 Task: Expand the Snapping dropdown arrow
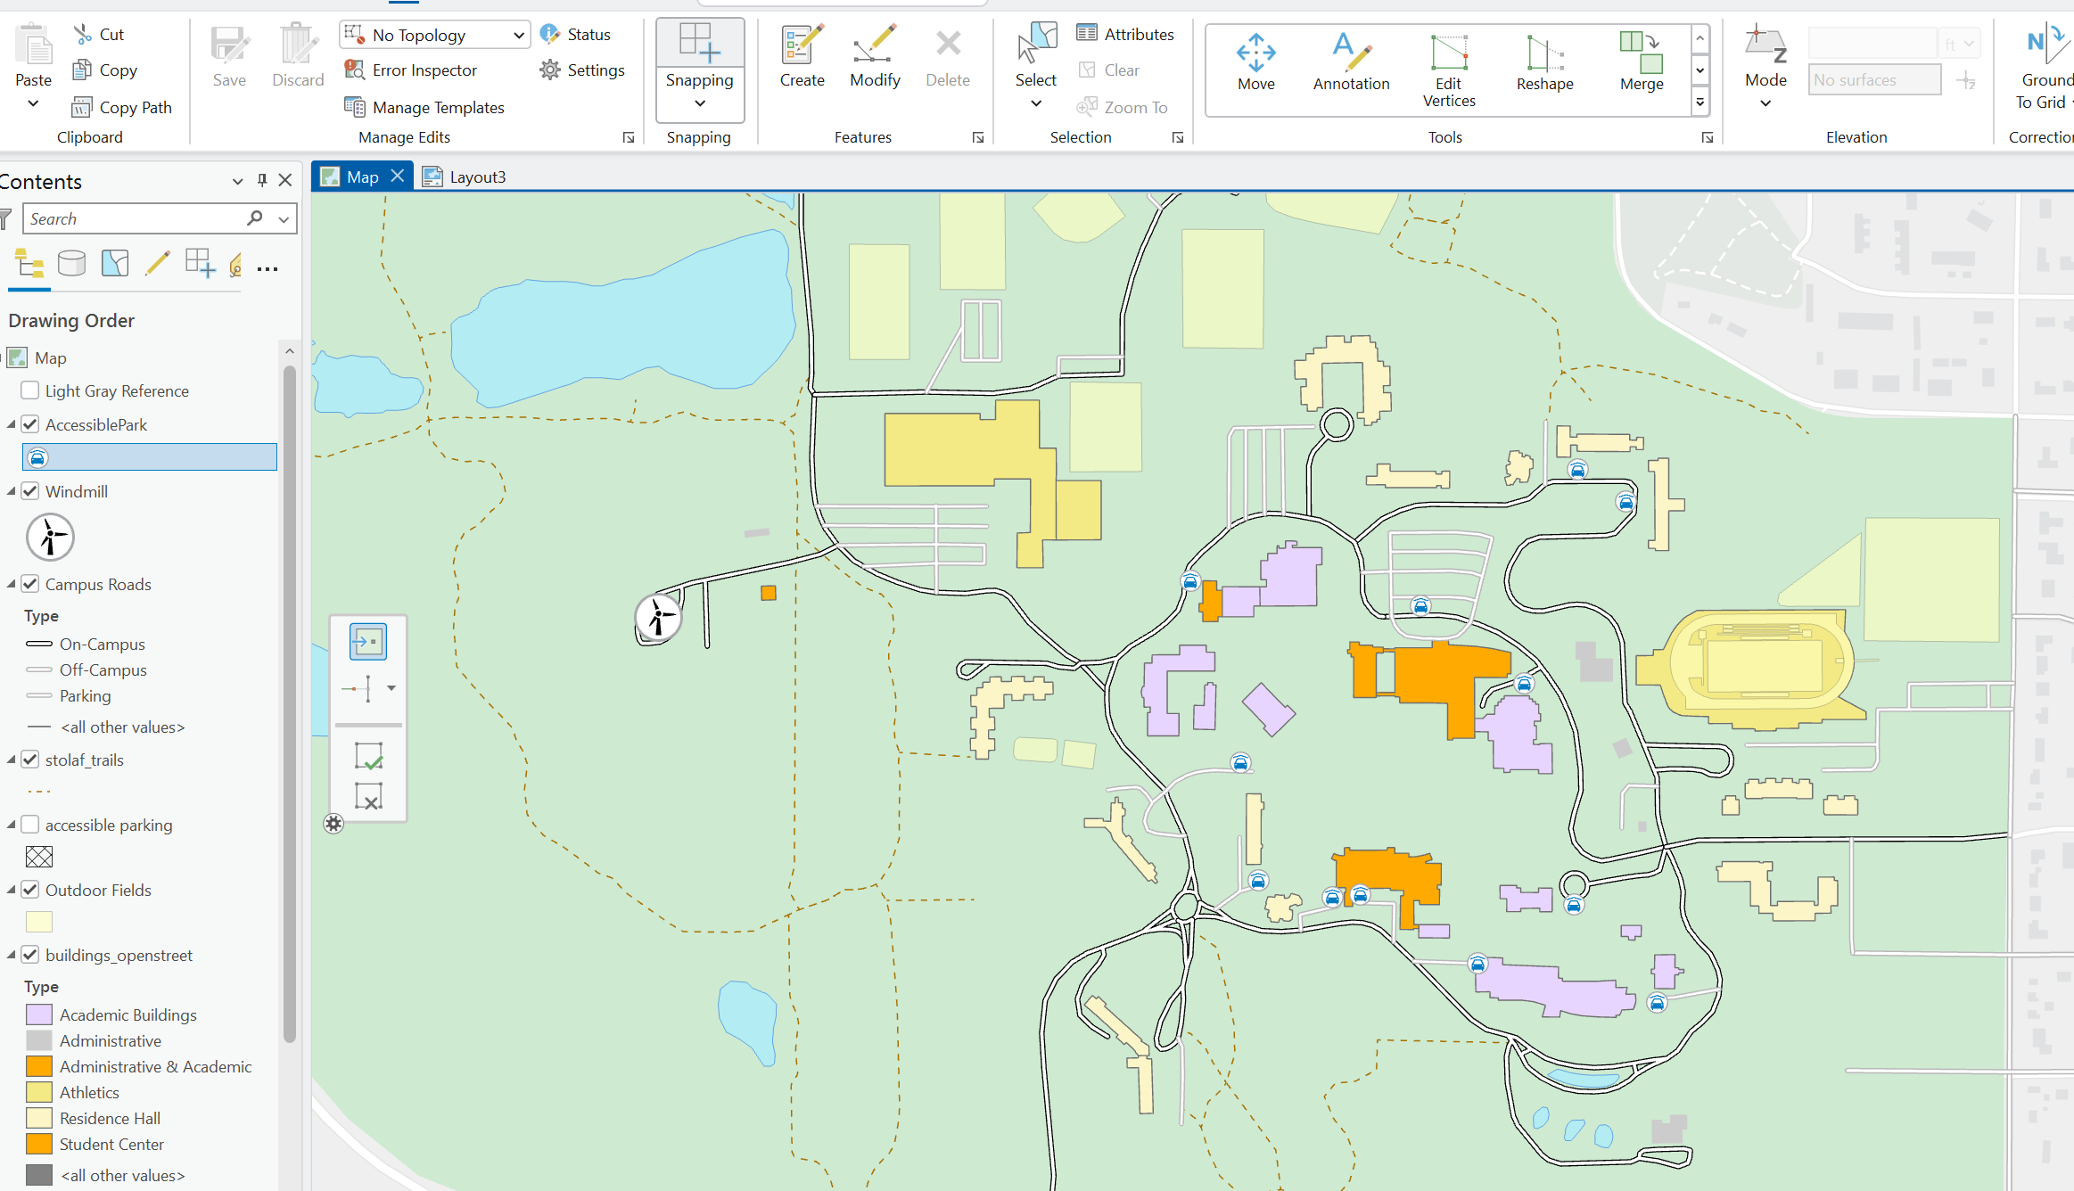click(700, 103)
